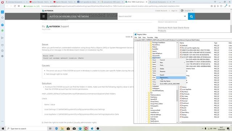
Task: Select the Lock Screen tree key
Action: [154, 117]
